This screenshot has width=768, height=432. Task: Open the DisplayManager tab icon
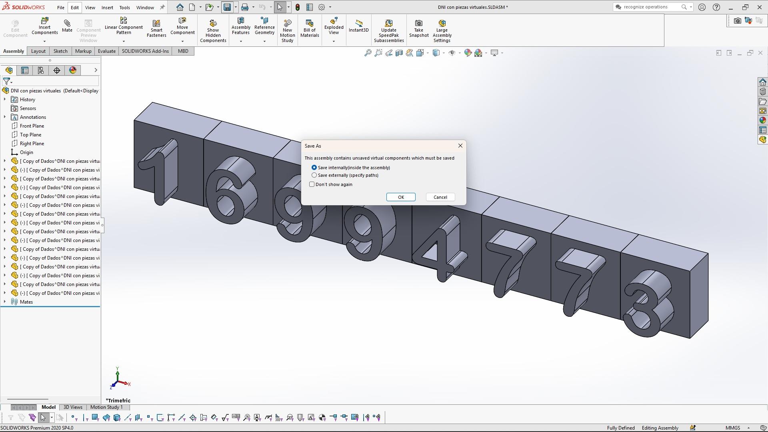(73, 70)
